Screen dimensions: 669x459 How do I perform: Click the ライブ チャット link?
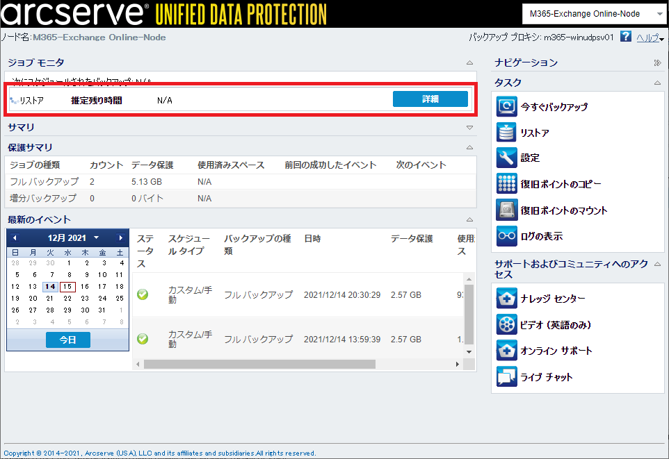click(x=546, y=377)
